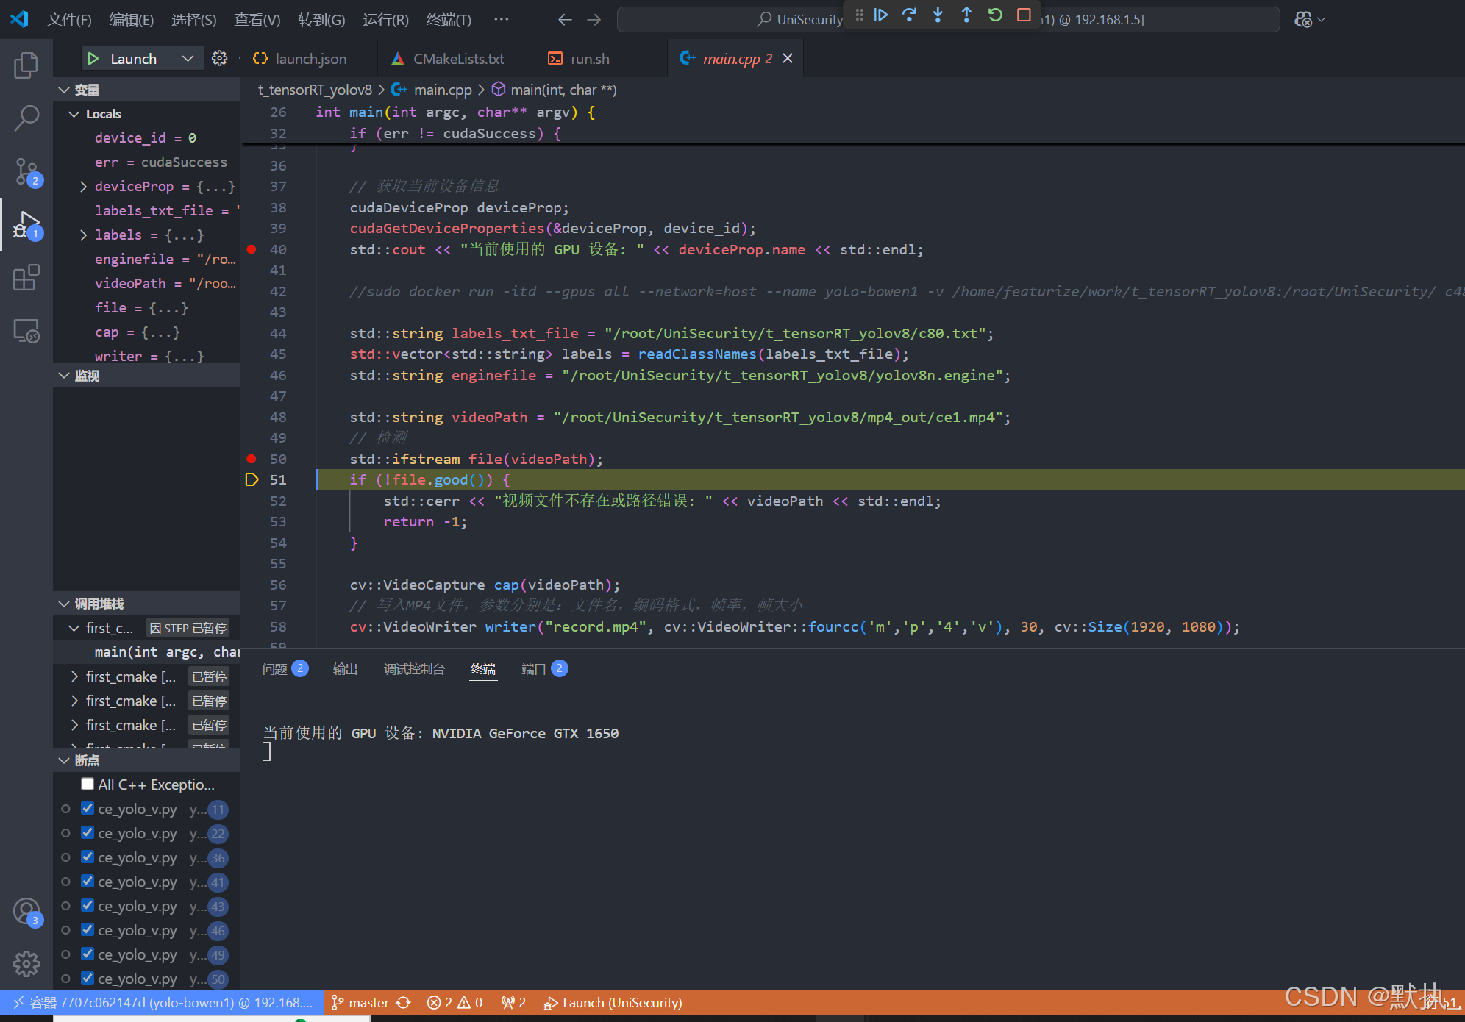Open the Remote Explorer sidebar icon
This screenshot has width=1465, height=1022.
click(x=26, y=331)
